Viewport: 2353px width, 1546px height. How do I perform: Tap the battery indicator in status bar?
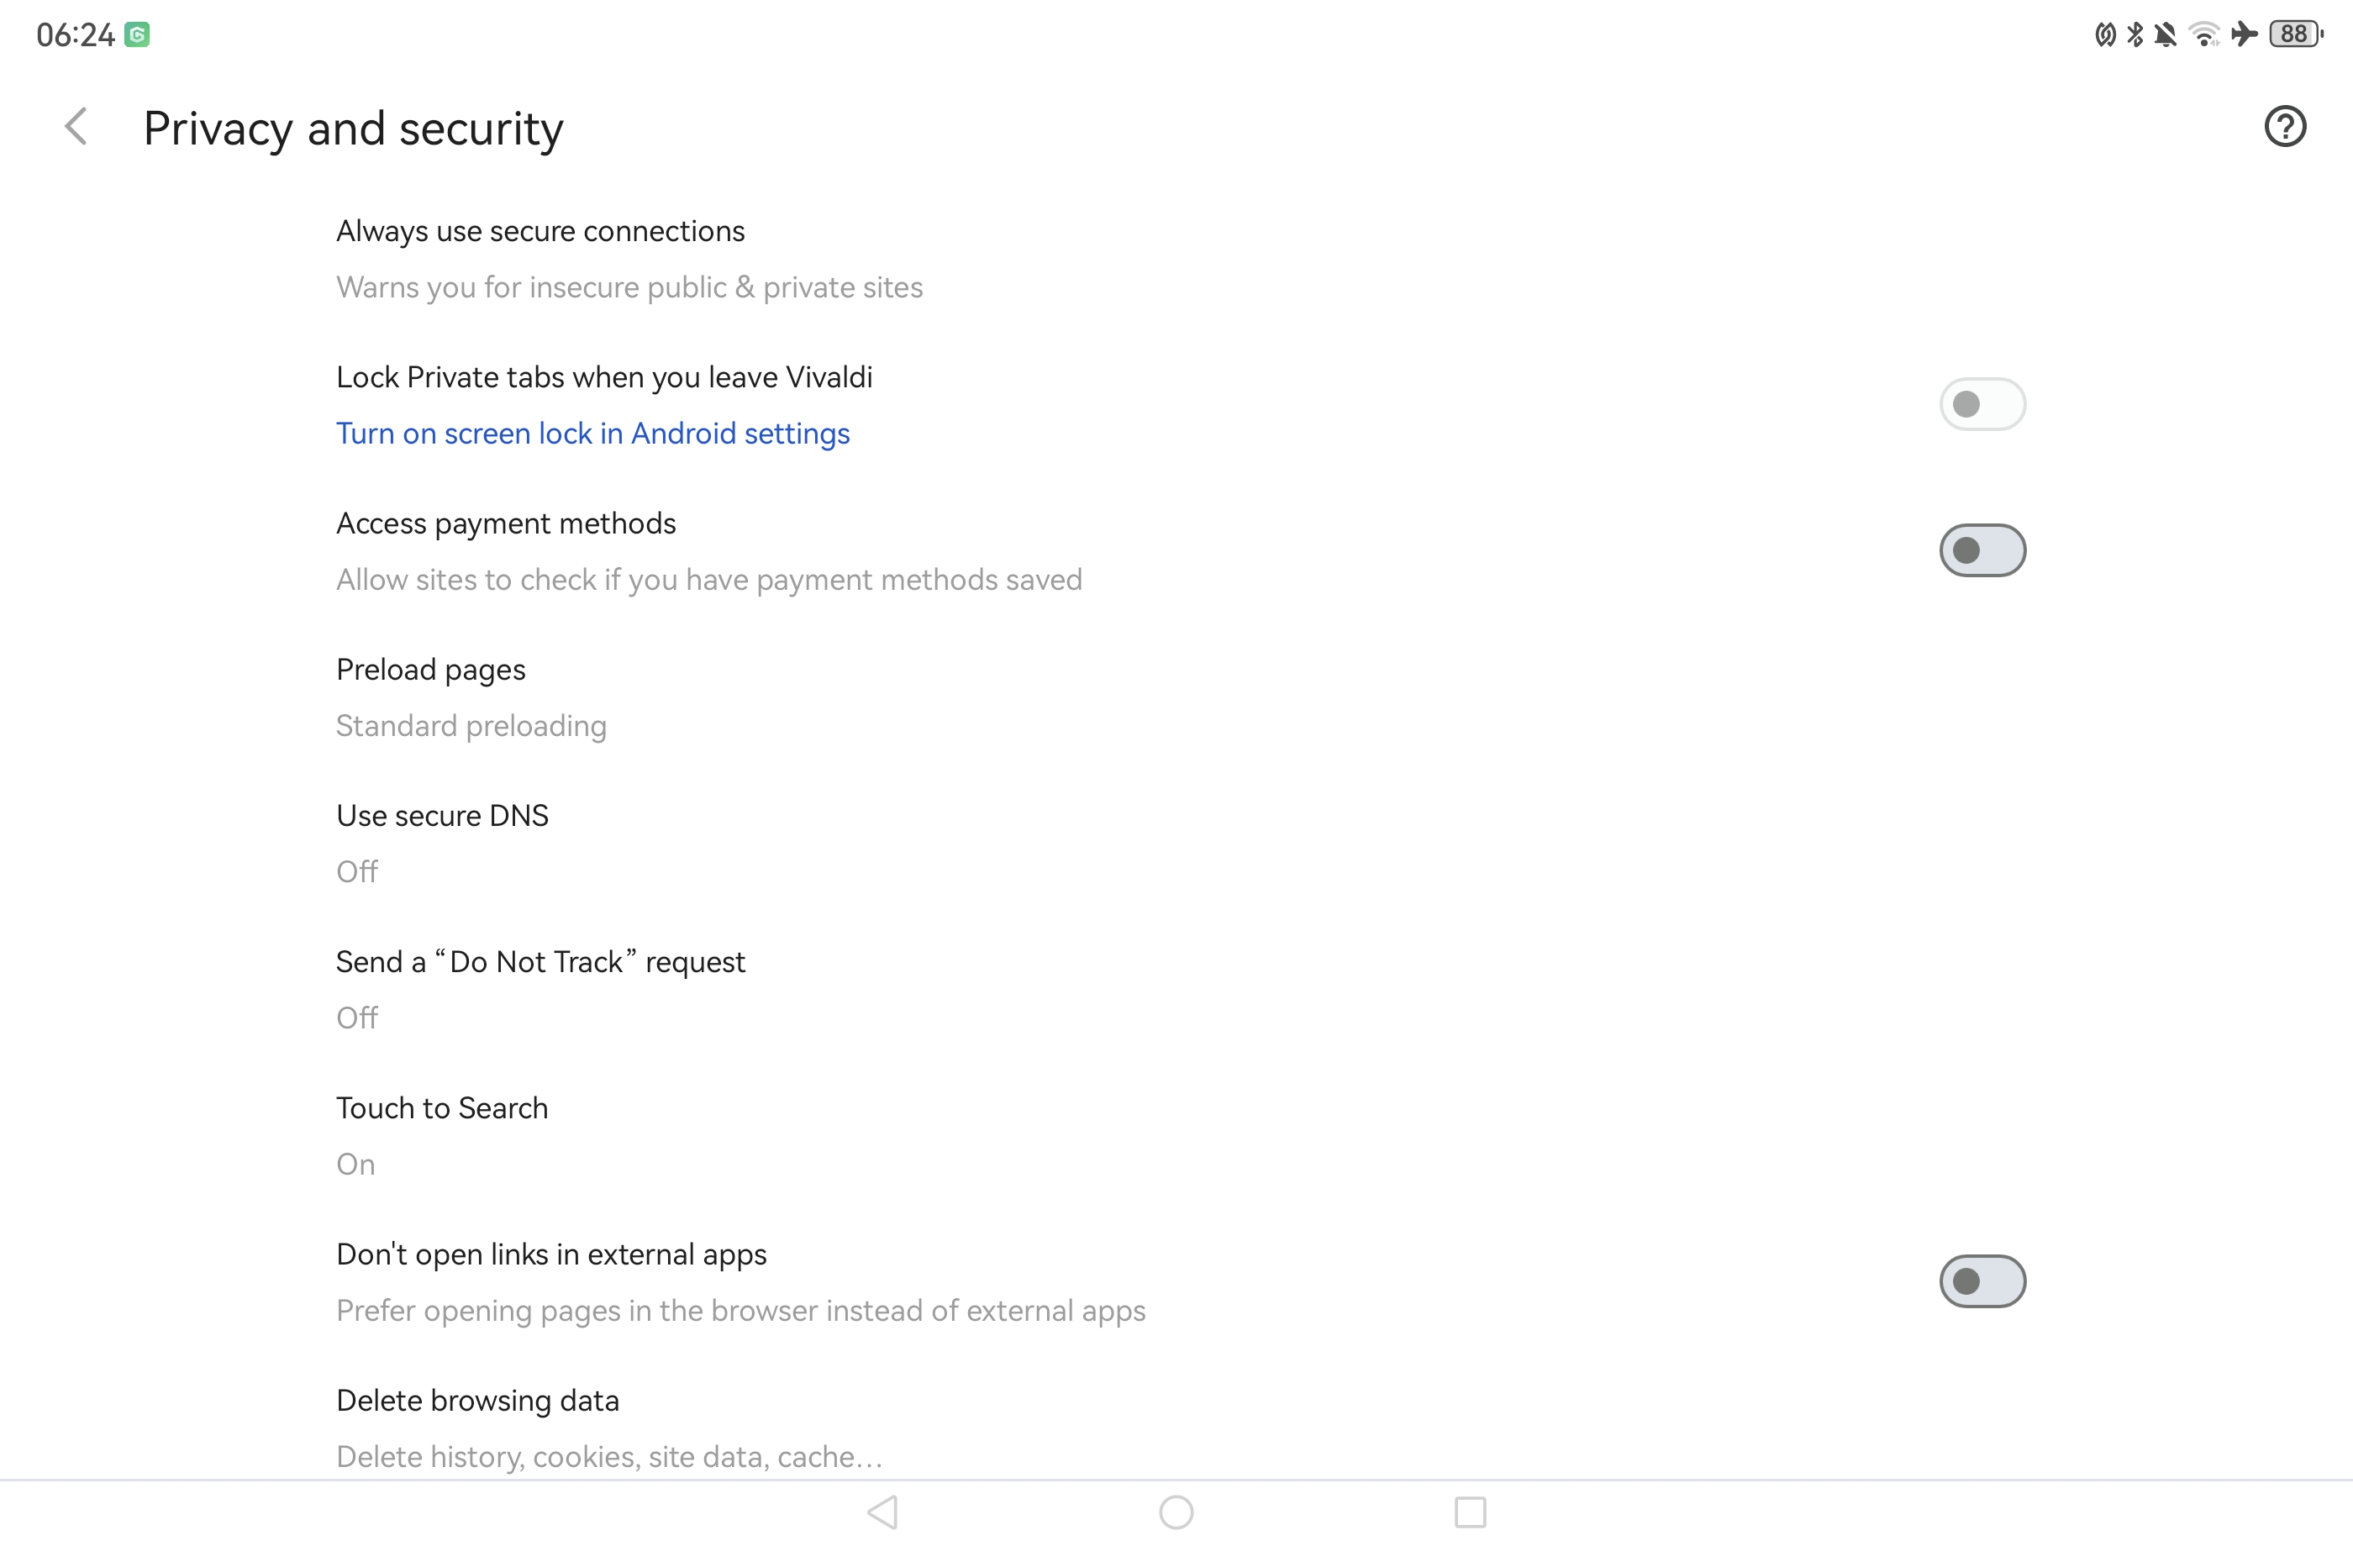click(2296, 34)
